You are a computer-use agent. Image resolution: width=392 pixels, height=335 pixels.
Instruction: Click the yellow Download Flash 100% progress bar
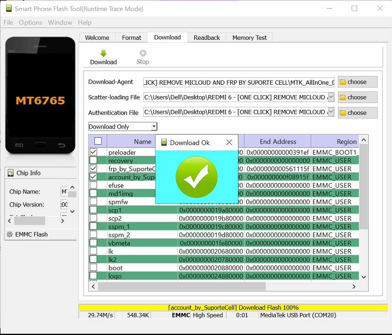(233, 308)
